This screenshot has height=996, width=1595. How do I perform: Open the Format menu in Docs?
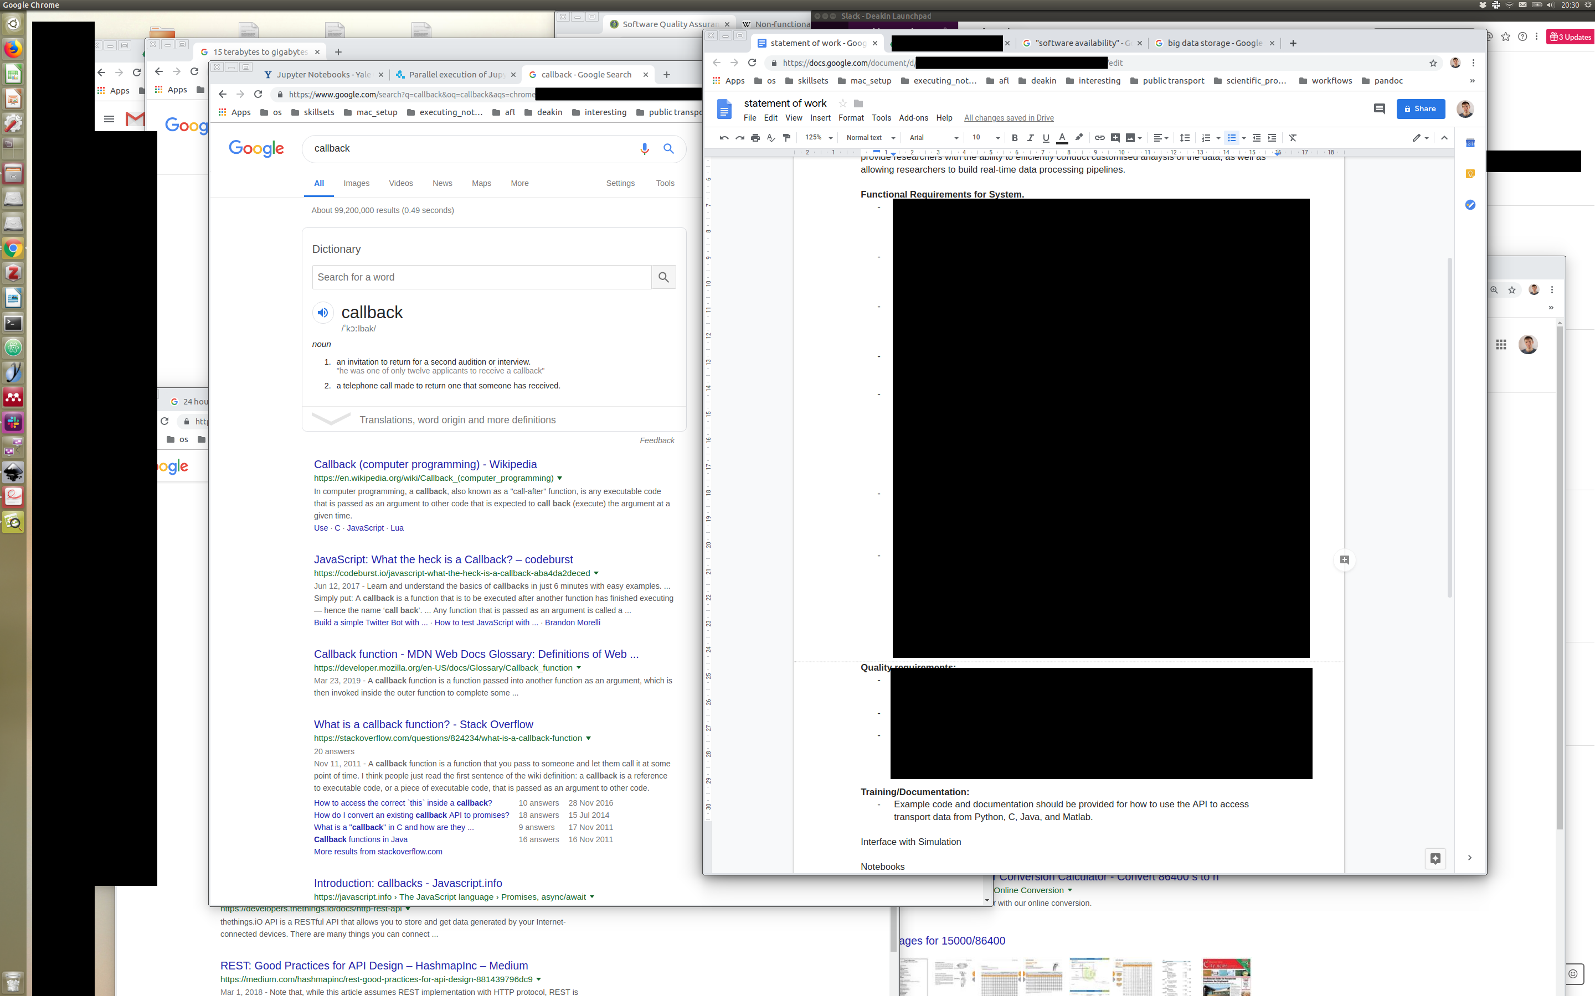[x=850, y=118]
